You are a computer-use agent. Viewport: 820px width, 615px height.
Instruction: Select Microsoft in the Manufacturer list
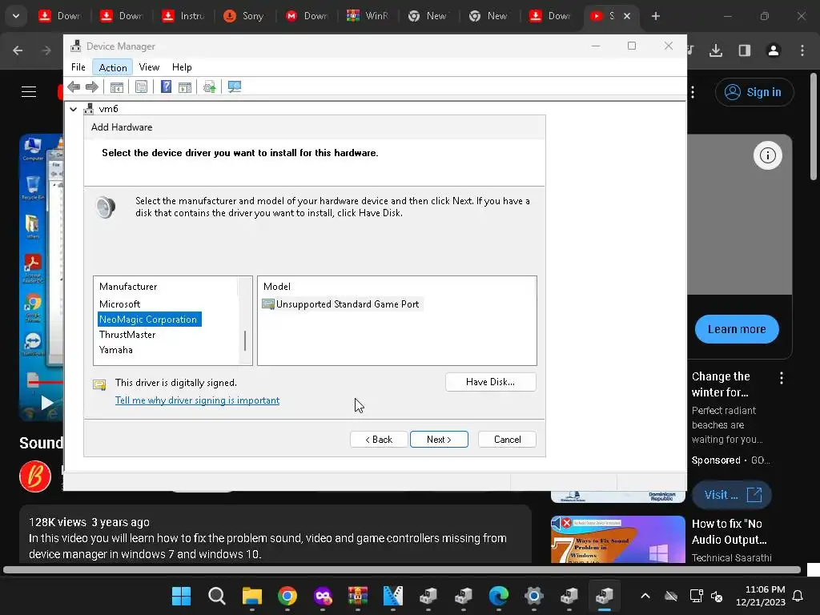pyautogui.click(x=120, y=303)
